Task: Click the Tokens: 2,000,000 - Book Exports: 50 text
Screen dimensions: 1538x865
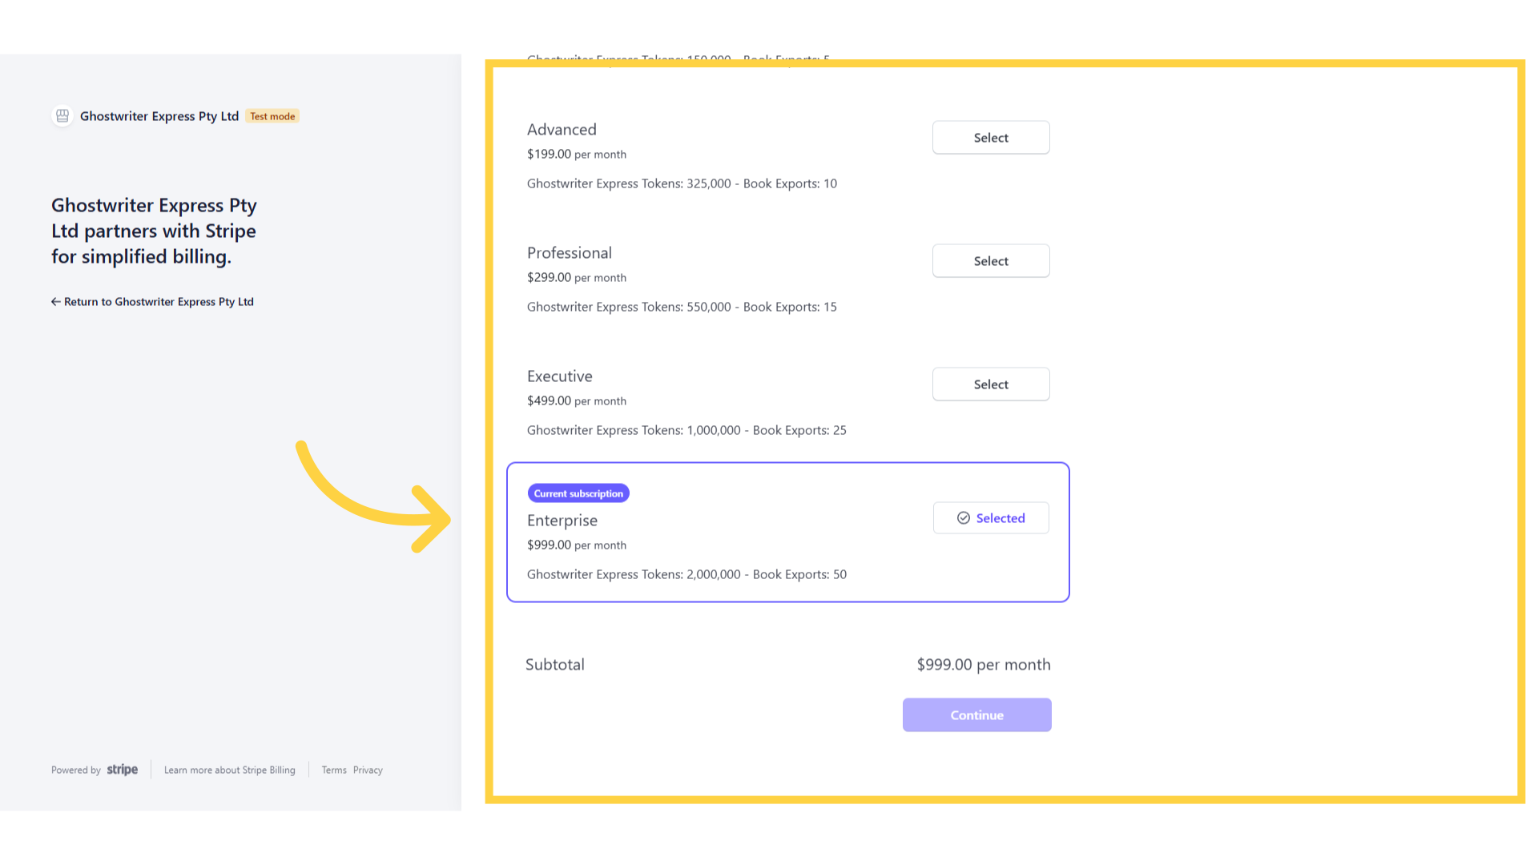Action: (x=686, y=574)
